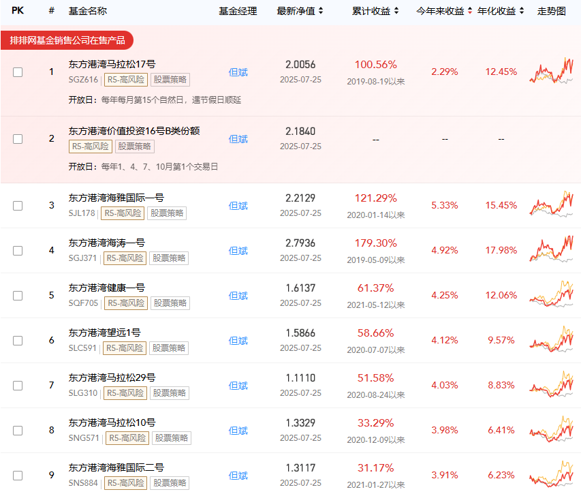
Task: Click the R5-高风险 tag on 马拉松17号
Action: coord(126,80)
